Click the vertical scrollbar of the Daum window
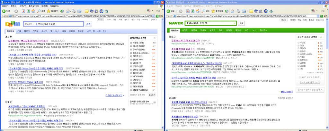 tap(163, 73)
